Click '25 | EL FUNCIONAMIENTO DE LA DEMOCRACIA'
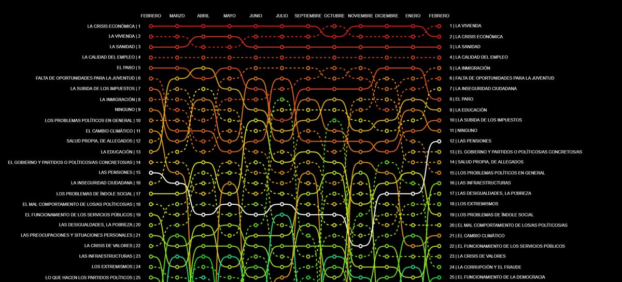Image resolution: width=622 pixels, height=282 pixels. click(x=497, y=277)
